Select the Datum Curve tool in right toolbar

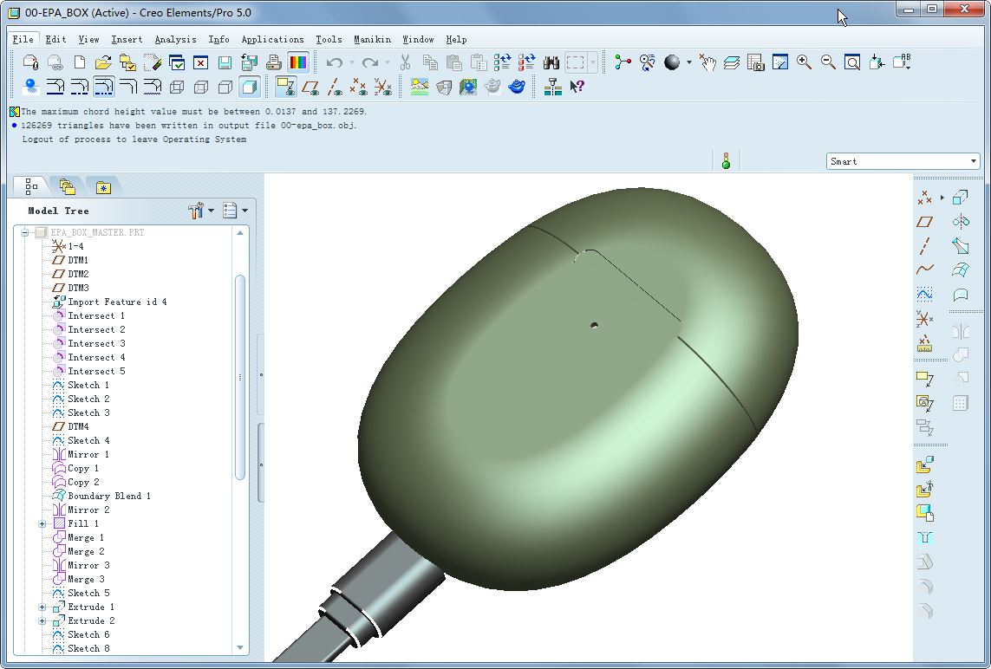[924, 270]
